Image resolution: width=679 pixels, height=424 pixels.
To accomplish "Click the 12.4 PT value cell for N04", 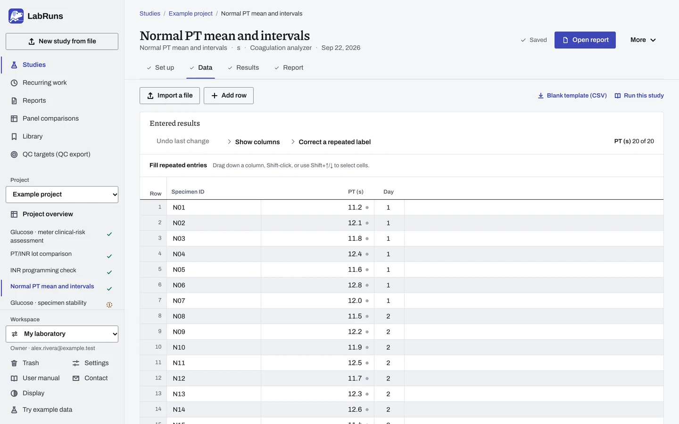I will click(317, 254).
